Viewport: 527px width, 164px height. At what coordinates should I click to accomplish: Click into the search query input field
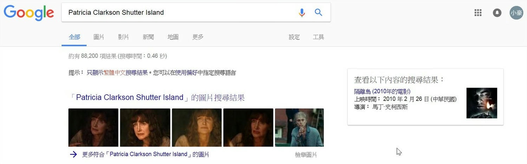pos(179,13)
